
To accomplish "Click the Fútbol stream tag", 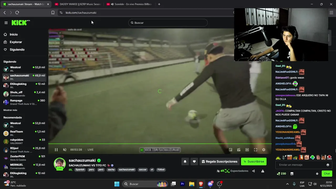I will (161, 170).
